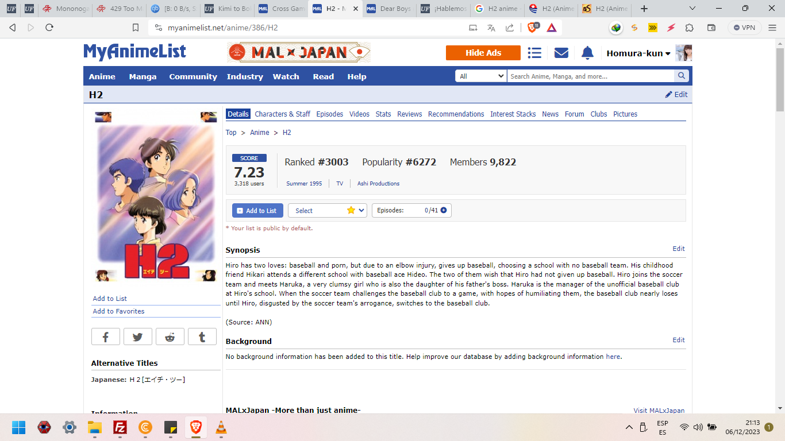
Task: Click the Hide Ads button
Action: click(x=483, y=53)
